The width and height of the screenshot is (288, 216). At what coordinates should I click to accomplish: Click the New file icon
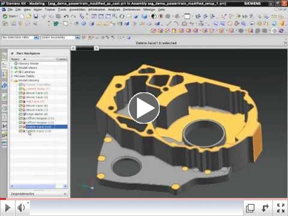pos(22,16)
